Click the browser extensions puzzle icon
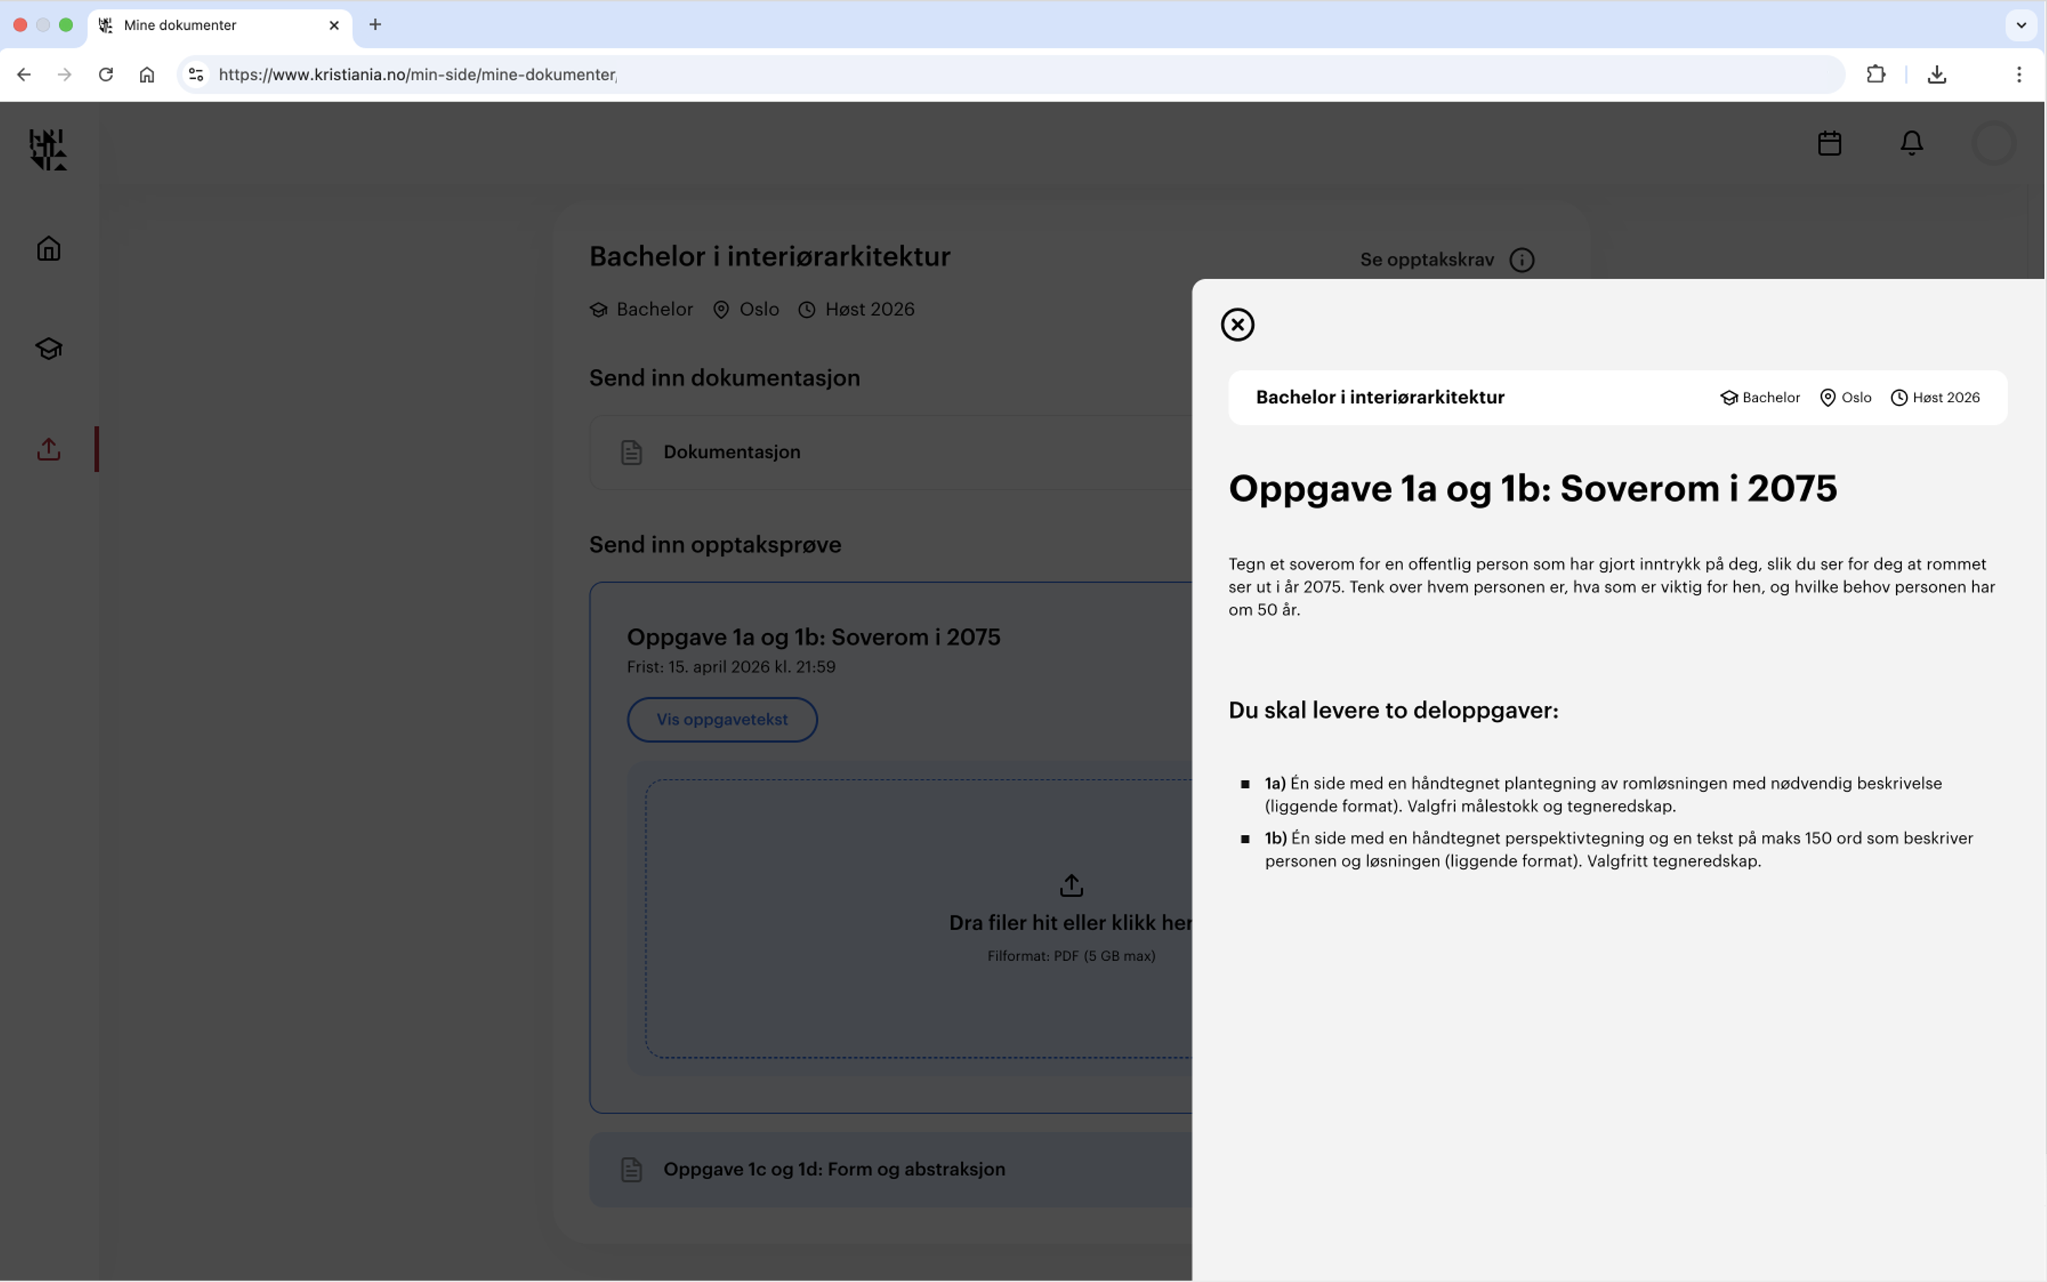The height and width of the screenshot is (1282, 2047). point(1876,75)
